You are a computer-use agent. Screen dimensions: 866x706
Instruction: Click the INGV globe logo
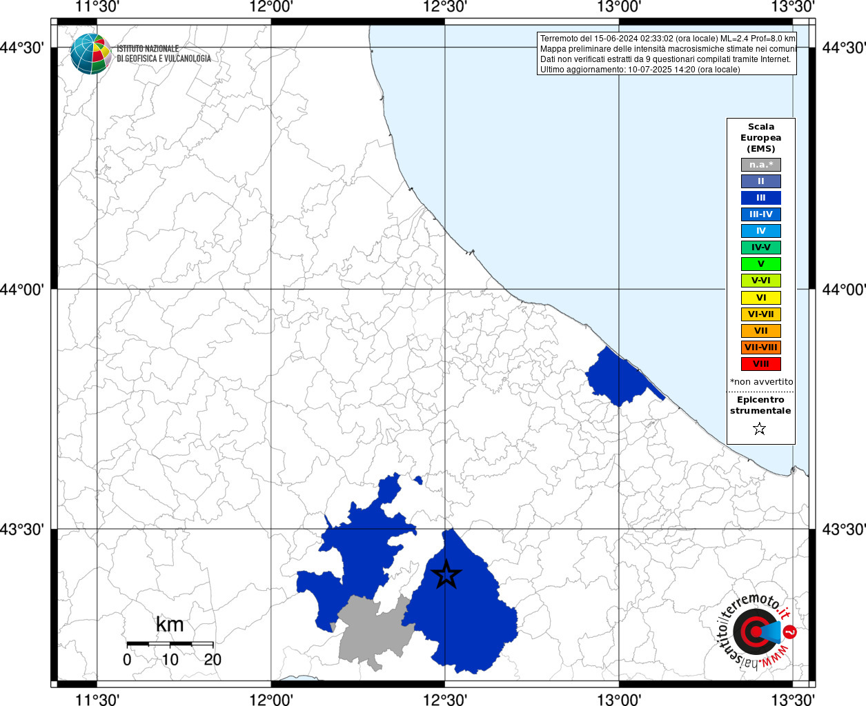coord(90,54)
